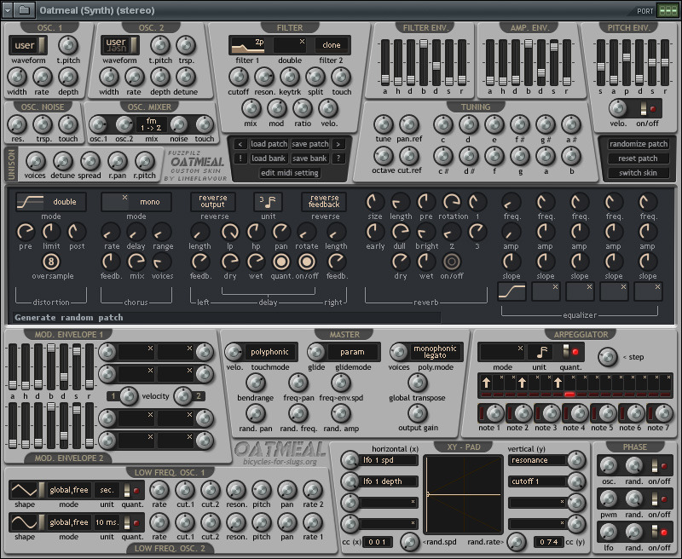Click the filter reson. knob
This screenshot has height=559, width=682.
(x=264, y=77)
